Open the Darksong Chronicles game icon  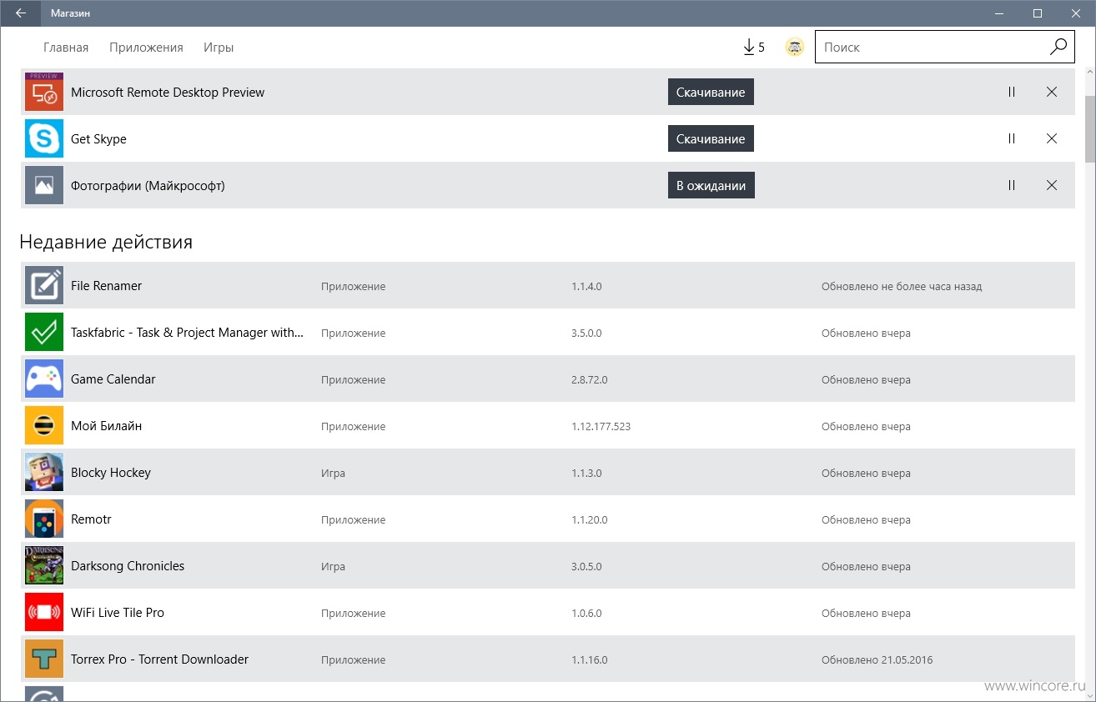[x=44, y=565]
